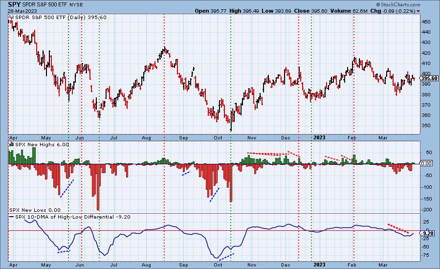Click the 'Low 393.69' value
Viewport: 440px width, 269px height.
(x=276, y=11)
